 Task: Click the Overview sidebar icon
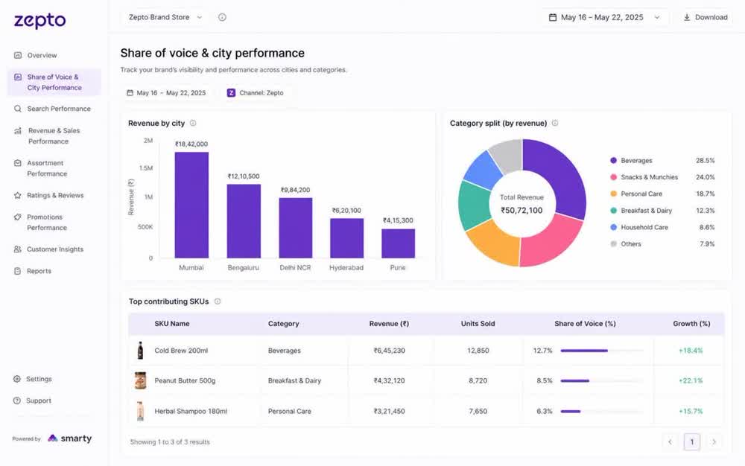(18, 55)
